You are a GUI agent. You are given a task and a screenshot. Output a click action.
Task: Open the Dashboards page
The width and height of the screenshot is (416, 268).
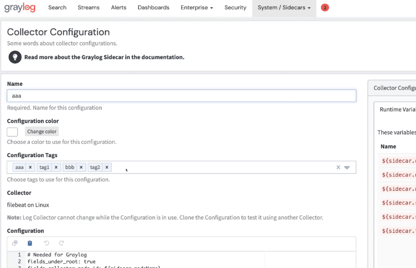pyautogui.click(x=153, y=8)
